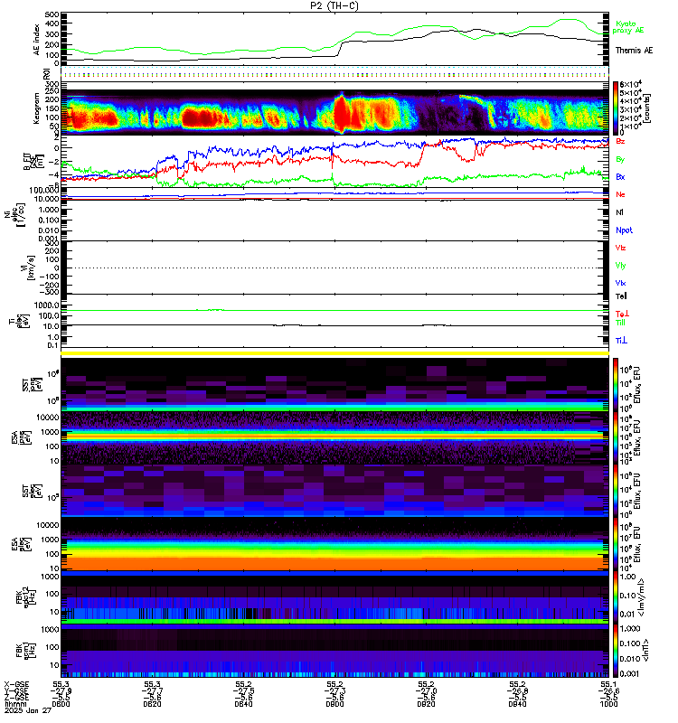The width and height of the screenshot is (678, 723).
Task: Select the 'Themis AE' legend label
Action: [x=634, y=51]
